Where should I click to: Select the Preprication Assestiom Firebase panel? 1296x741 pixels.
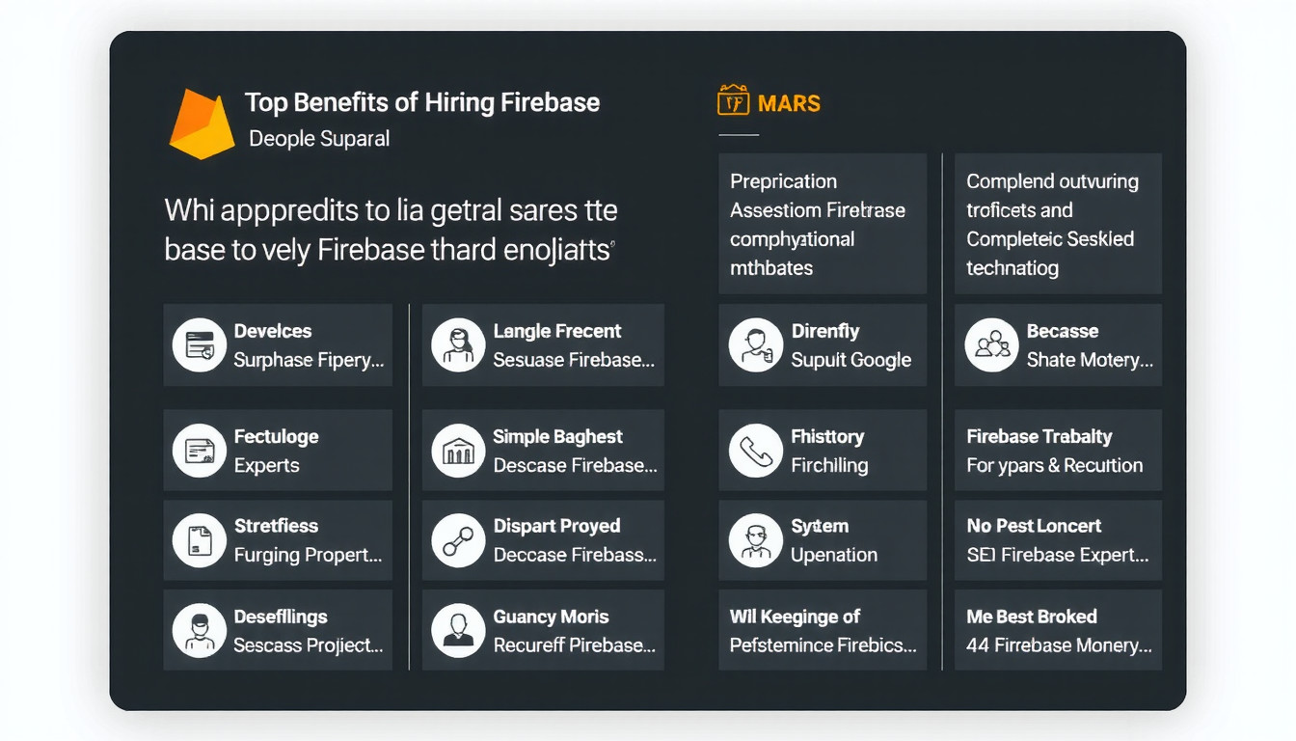pos(823,224)
